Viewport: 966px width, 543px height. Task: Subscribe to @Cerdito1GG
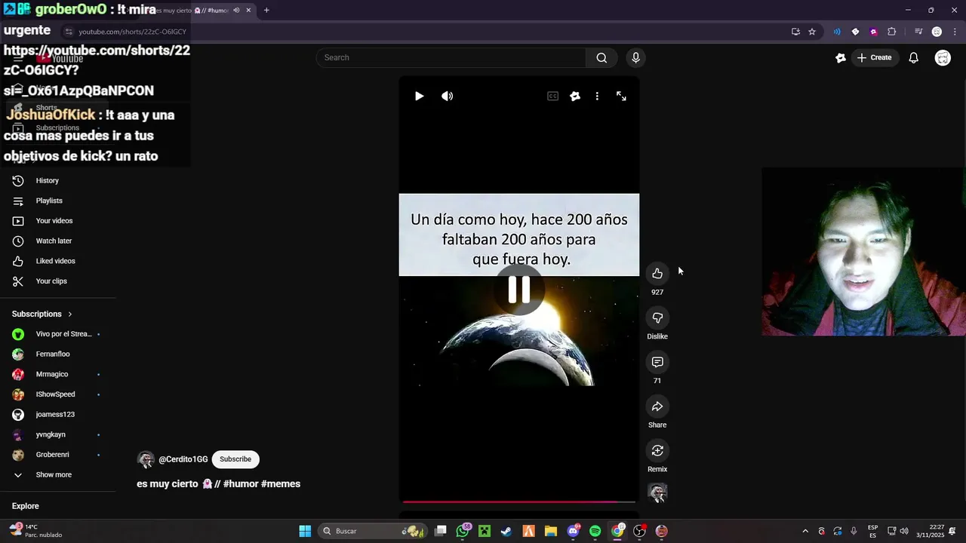point(235,459)
